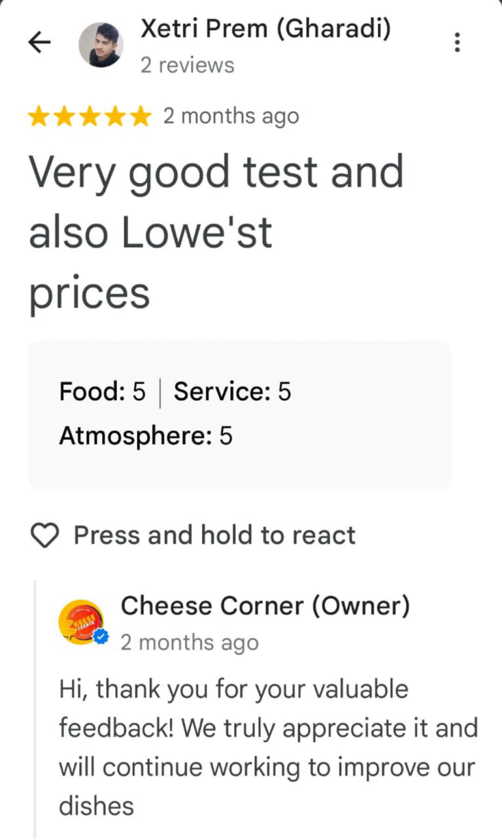Viewport: 502px width, 840px height.
Task: Tap the Service: 5 rating
Action: click(232, 392)
